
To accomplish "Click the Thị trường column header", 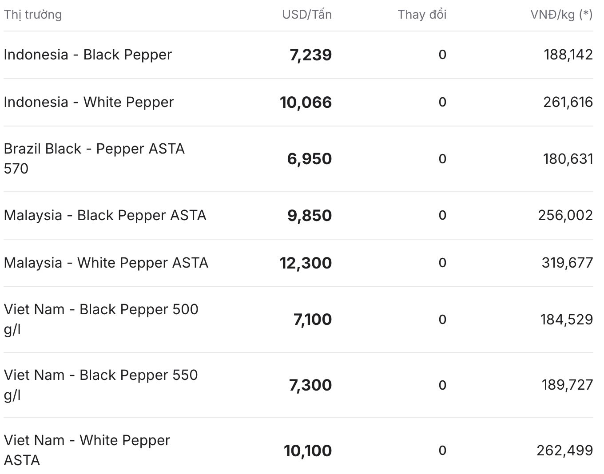I will point(33,14).
